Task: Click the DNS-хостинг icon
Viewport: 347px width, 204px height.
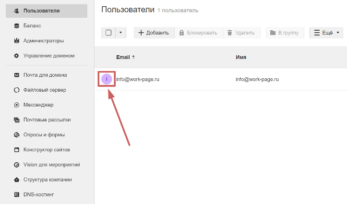Action: pyautogui.click(x=17, y=195)
